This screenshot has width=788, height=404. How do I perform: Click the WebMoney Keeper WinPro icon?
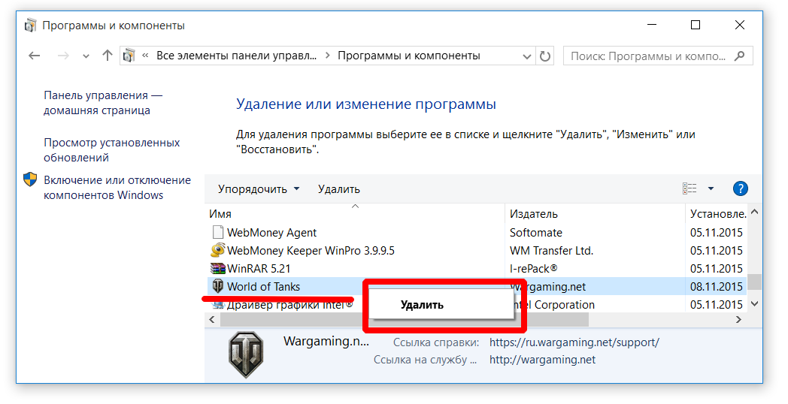218,250
